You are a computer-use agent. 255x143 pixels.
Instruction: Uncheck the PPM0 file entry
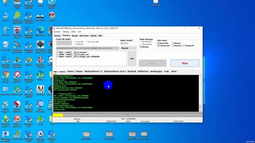[x=57, y=54]
